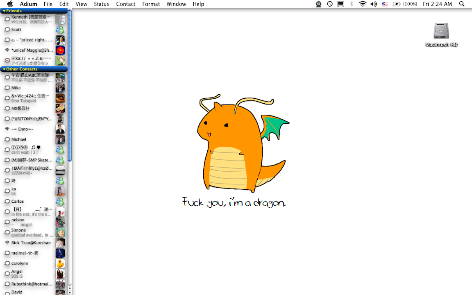Click carolynn's rubber duck avatar

click(x=60, y=263)
